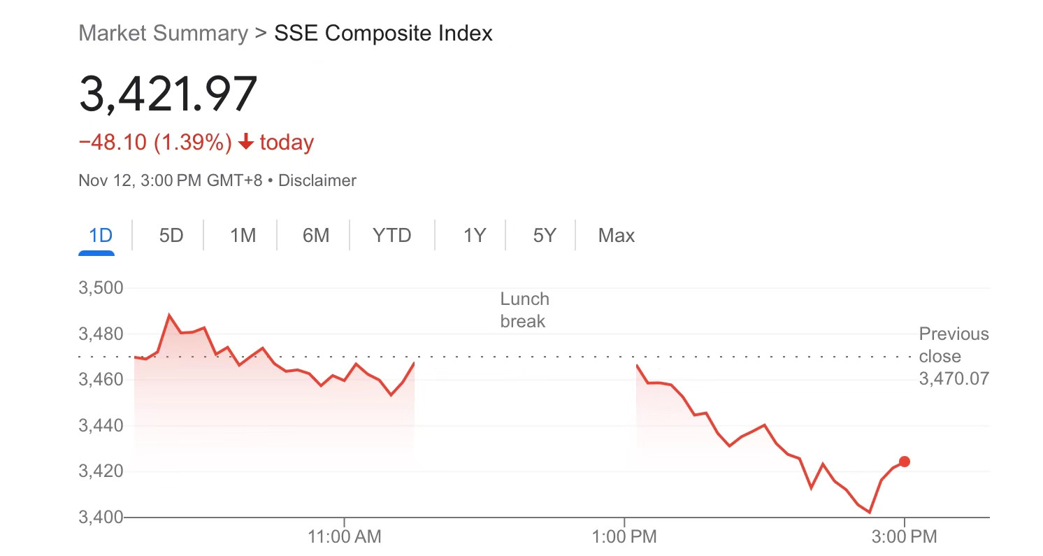Click the Previous close 3,470.07 label
The image size is (1043, 556).
click(x=954, y=356)
